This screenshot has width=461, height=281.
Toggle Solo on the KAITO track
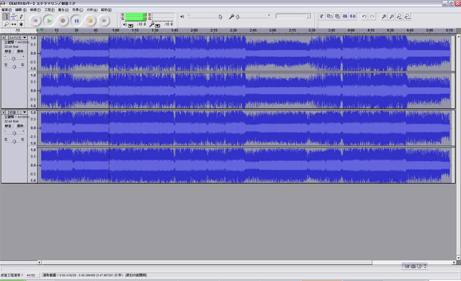(x=20, y=52)
